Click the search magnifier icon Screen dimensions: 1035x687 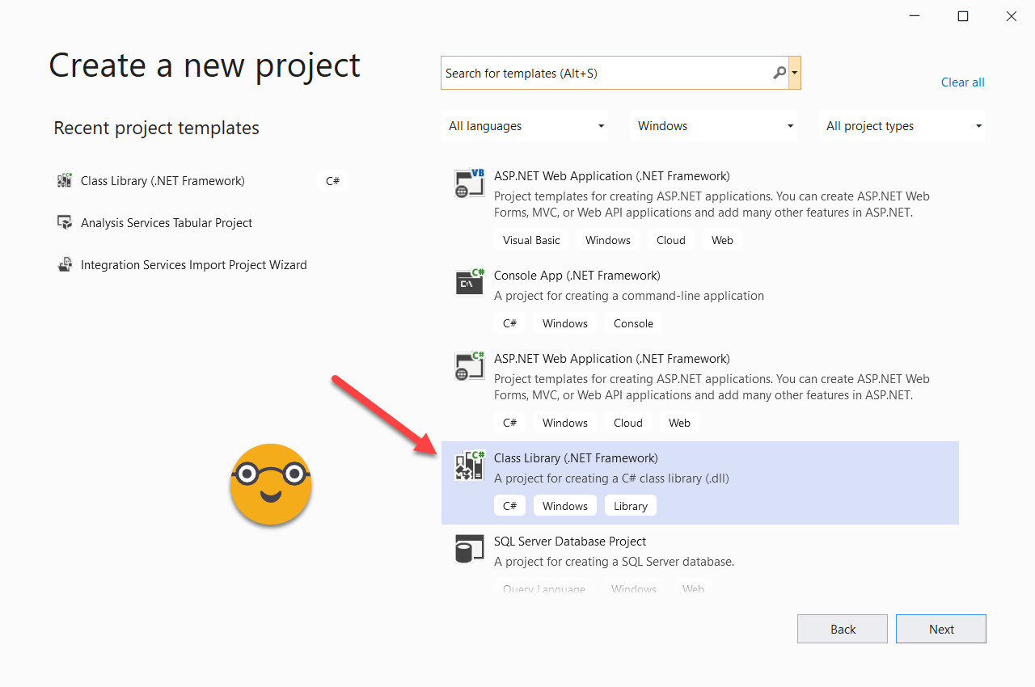pyautogui.click(x=779, y=73)
